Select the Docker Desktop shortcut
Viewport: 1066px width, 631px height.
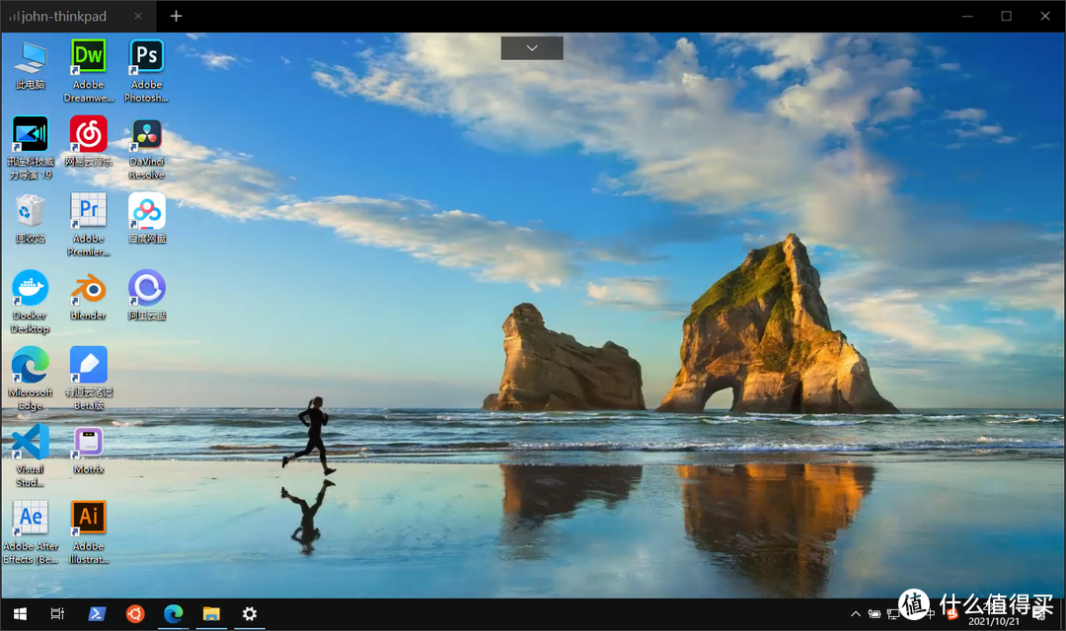(31, 302)
